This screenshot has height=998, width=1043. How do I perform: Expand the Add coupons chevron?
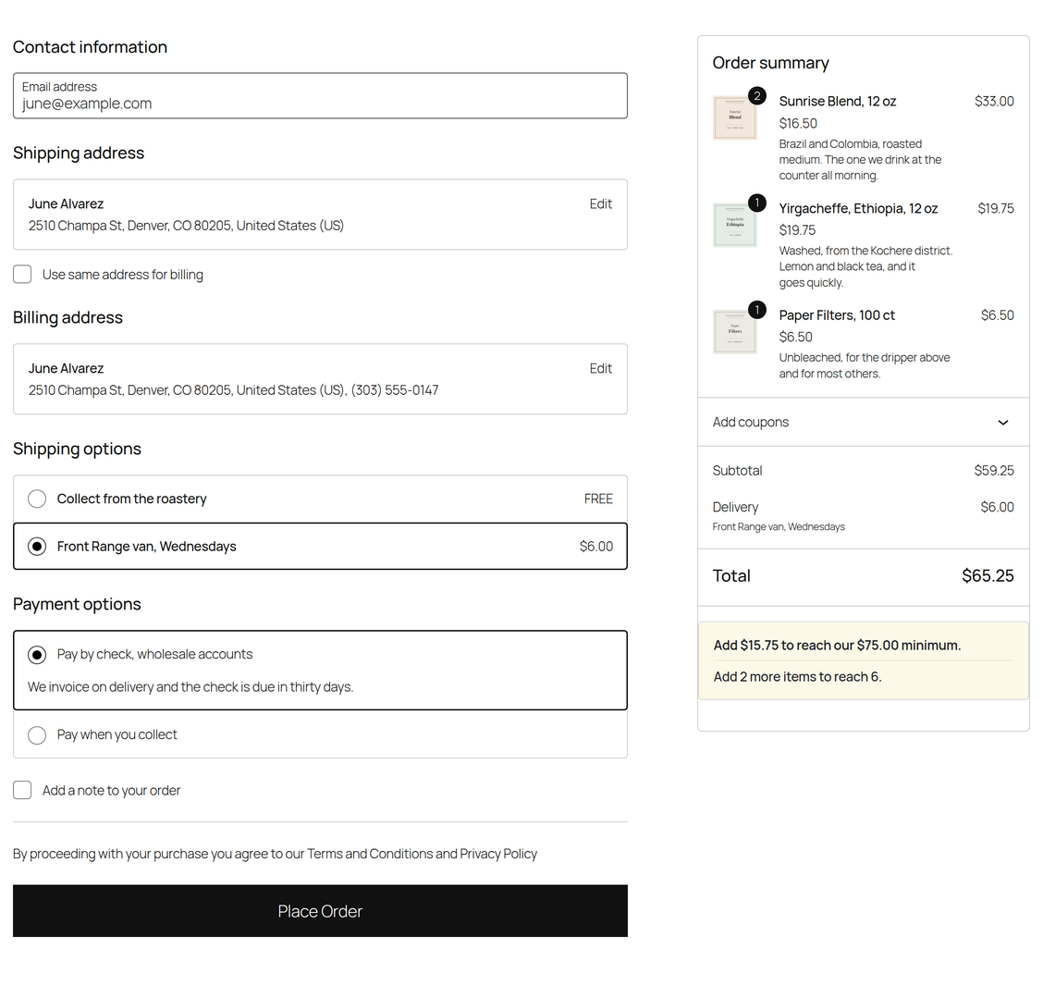[1003, 423]
